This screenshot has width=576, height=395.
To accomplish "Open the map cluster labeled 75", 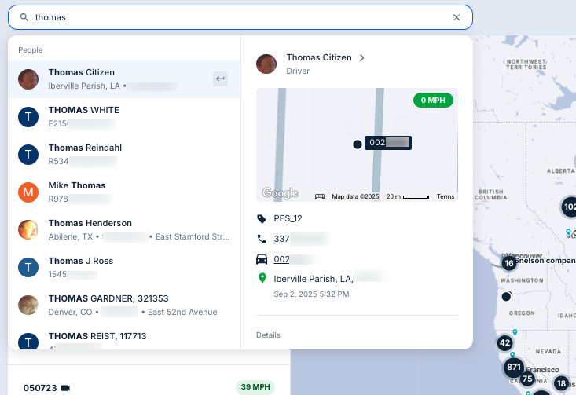I will [527, 379].
